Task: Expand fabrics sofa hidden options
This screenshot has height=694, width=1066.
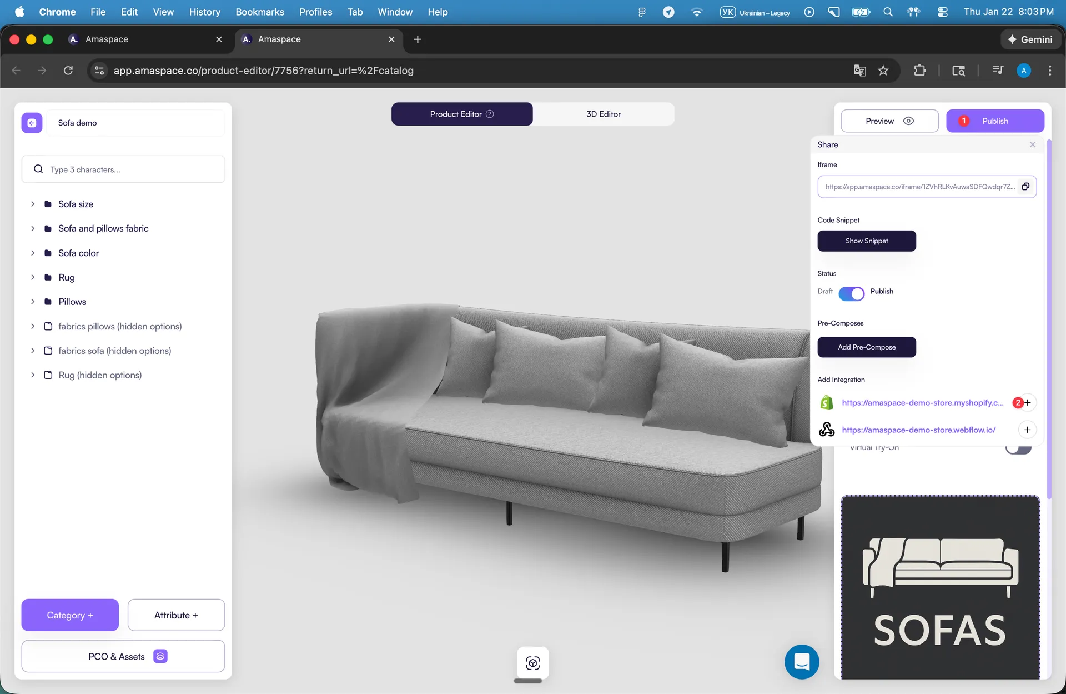Action: coord(32,351)
